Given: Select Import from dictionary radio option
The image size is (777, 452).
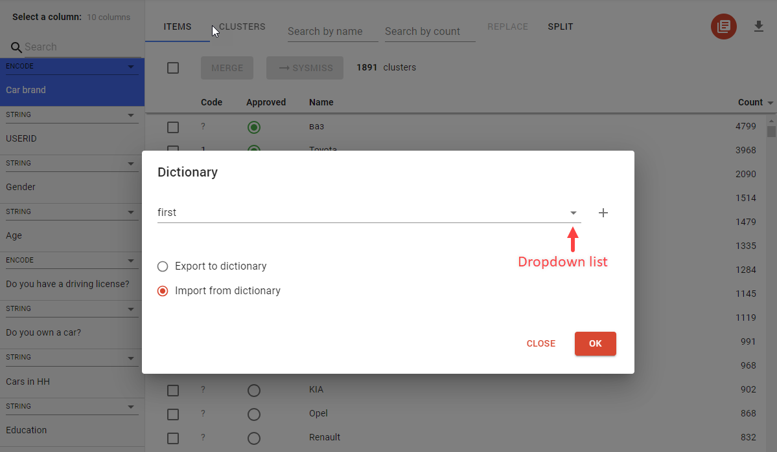Looking at the screenshot, I should pos(163,291).
